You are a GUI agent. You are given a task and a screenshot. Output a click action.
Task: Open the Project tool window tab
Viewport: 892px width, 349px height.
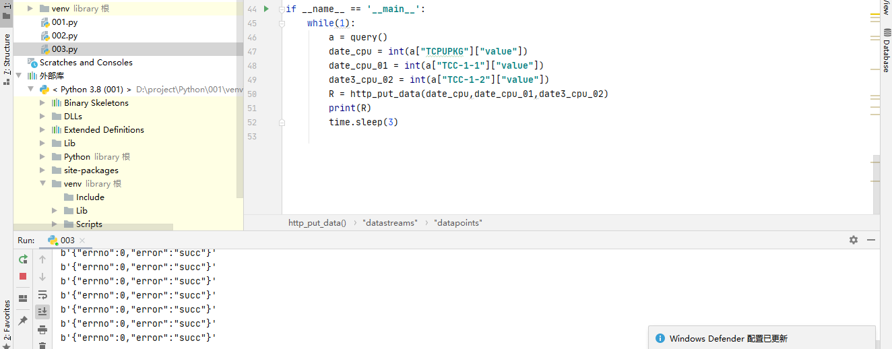(x=6, y=10)
